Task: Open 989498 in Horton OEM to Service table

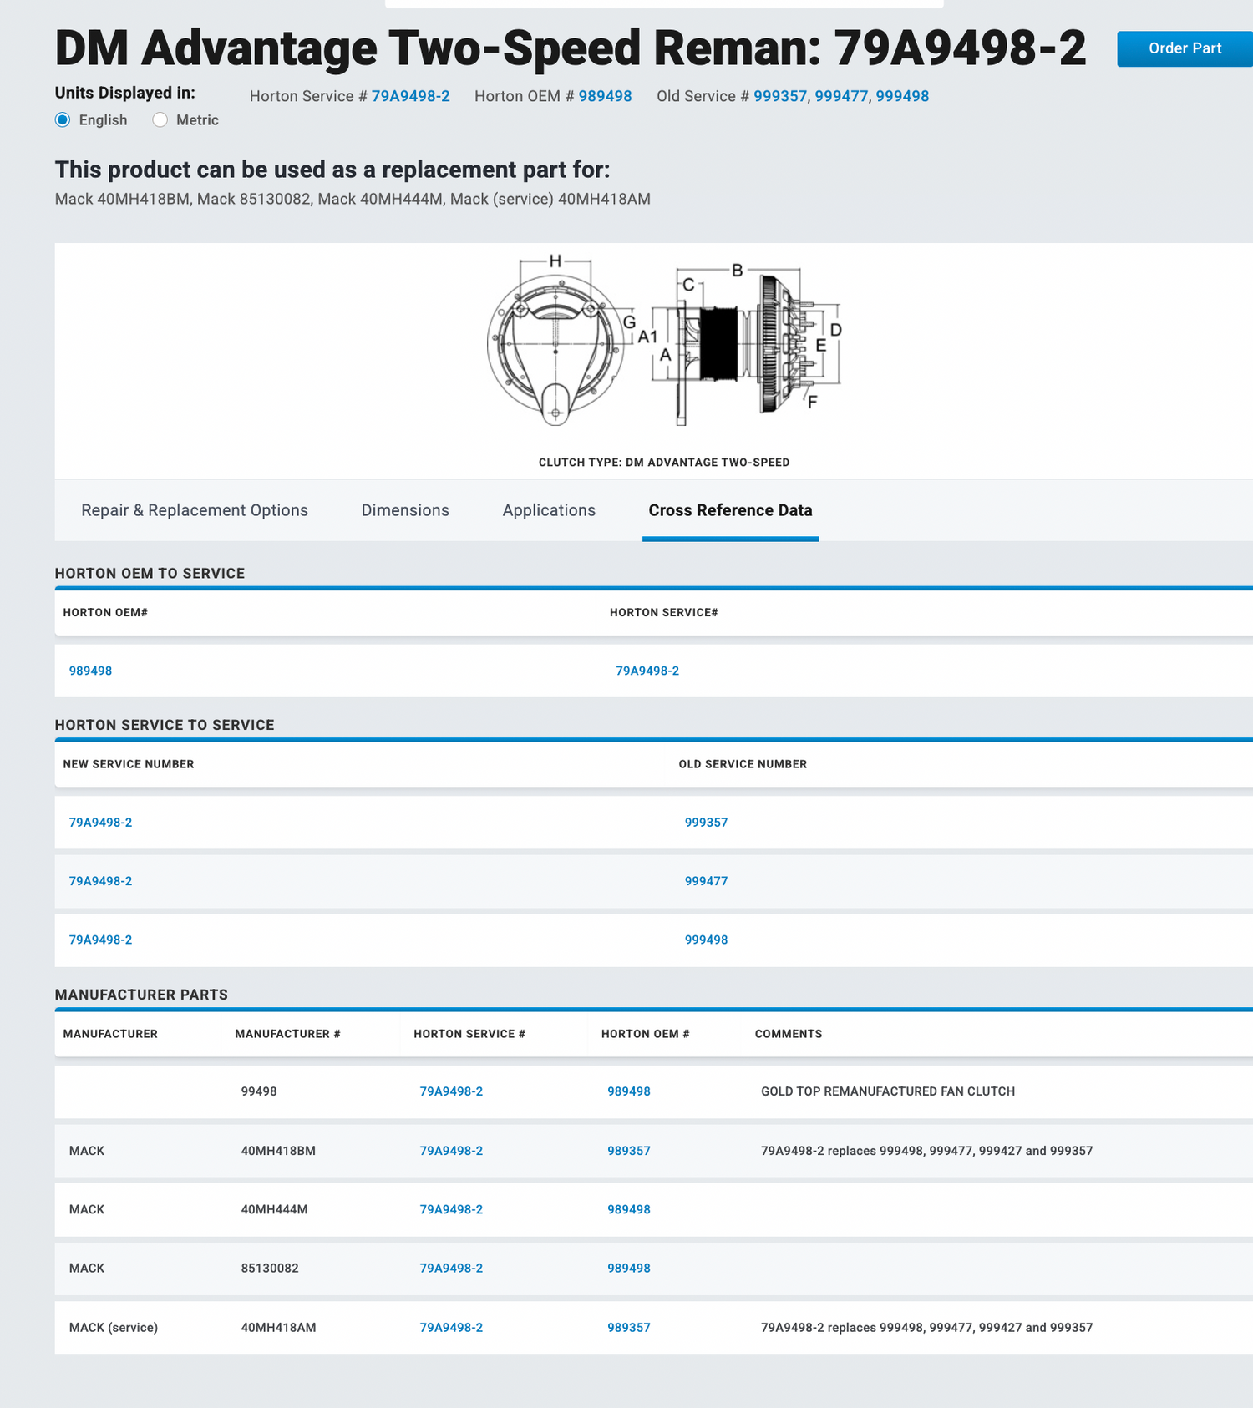Action: click(x=90, y=671)
